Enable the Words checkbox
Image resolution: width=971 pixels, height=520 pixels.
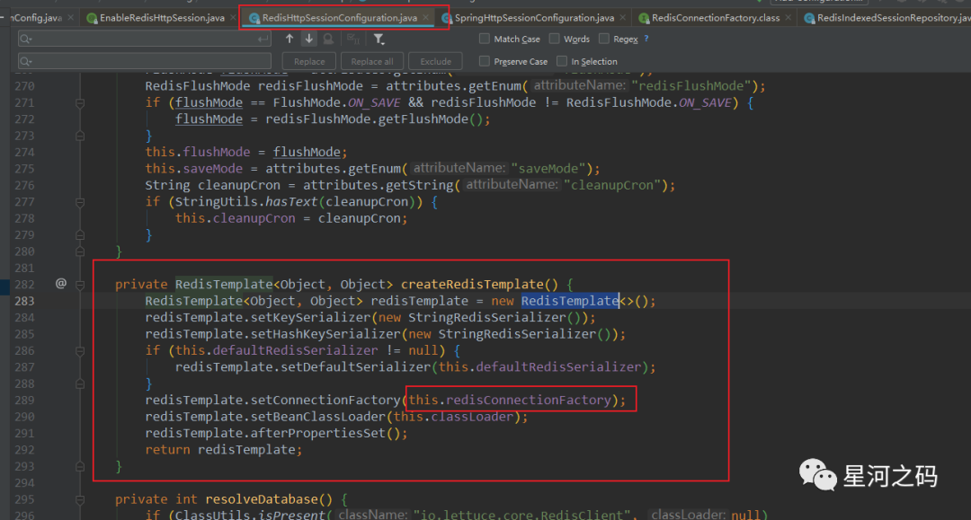point(554,39)
